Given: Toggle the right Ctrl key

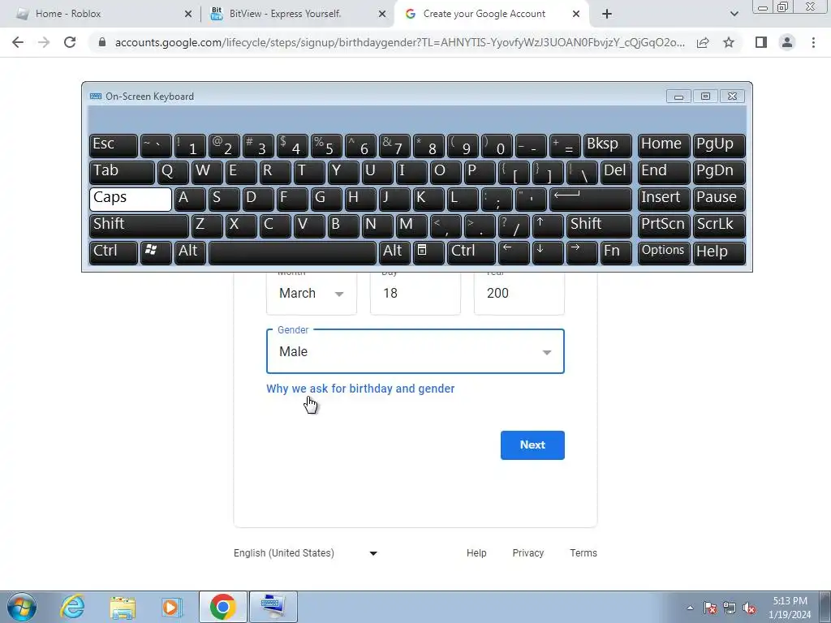Looking at the screenshot, I should point(471,252).
